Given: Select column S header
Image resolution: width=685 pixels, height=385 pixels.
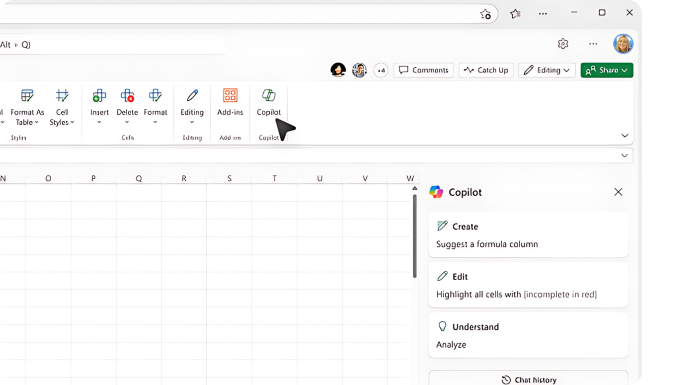Looking at the screenshot, I should pyautogui.click(x=229, y=178).
